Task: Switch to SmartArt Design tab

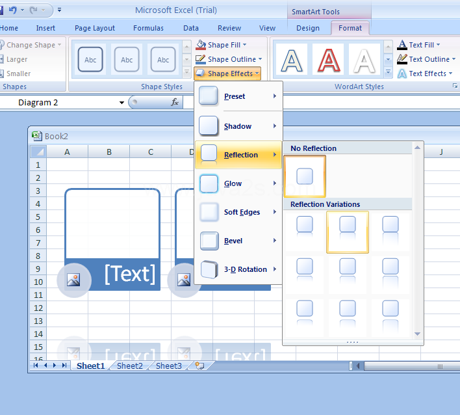Action: tap(308, 28)
